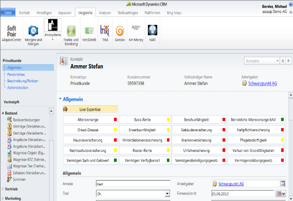293x201 pixels.
Task: Launch the NAFI comparison tool
Action: pyautogui.click(x=152, y=33)
